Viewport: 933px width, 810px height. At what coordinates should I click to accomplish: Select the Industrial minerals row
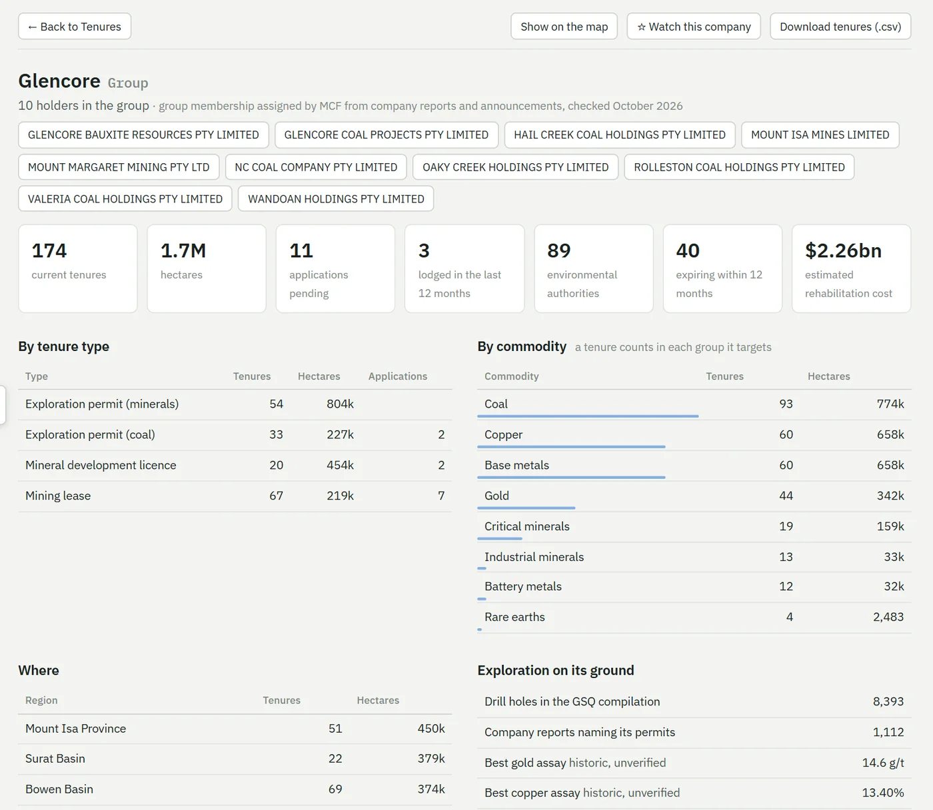pos(694,558)
